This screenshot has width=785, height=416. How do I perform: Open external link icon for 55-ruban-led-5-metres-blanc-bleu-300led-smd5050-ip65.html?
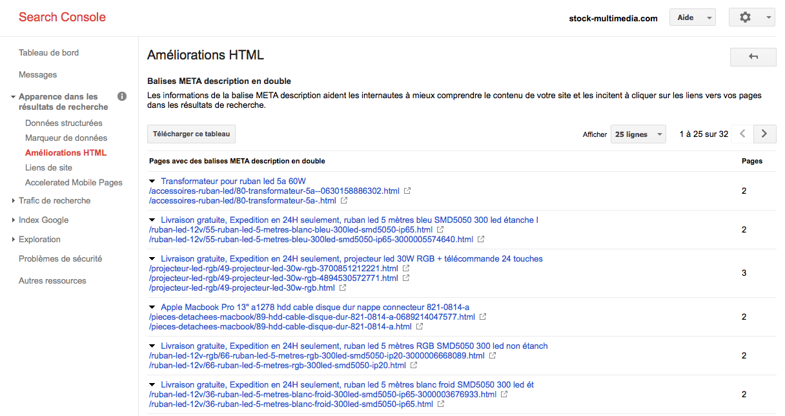click(440, 230)
